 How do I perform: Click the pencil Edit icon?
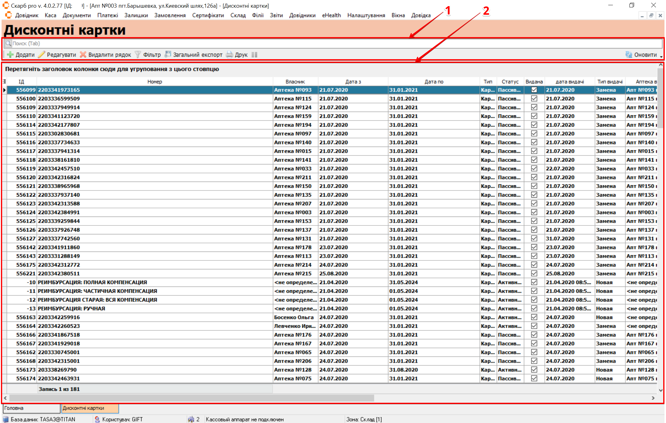pyautogui.click(x=41, y=55)
